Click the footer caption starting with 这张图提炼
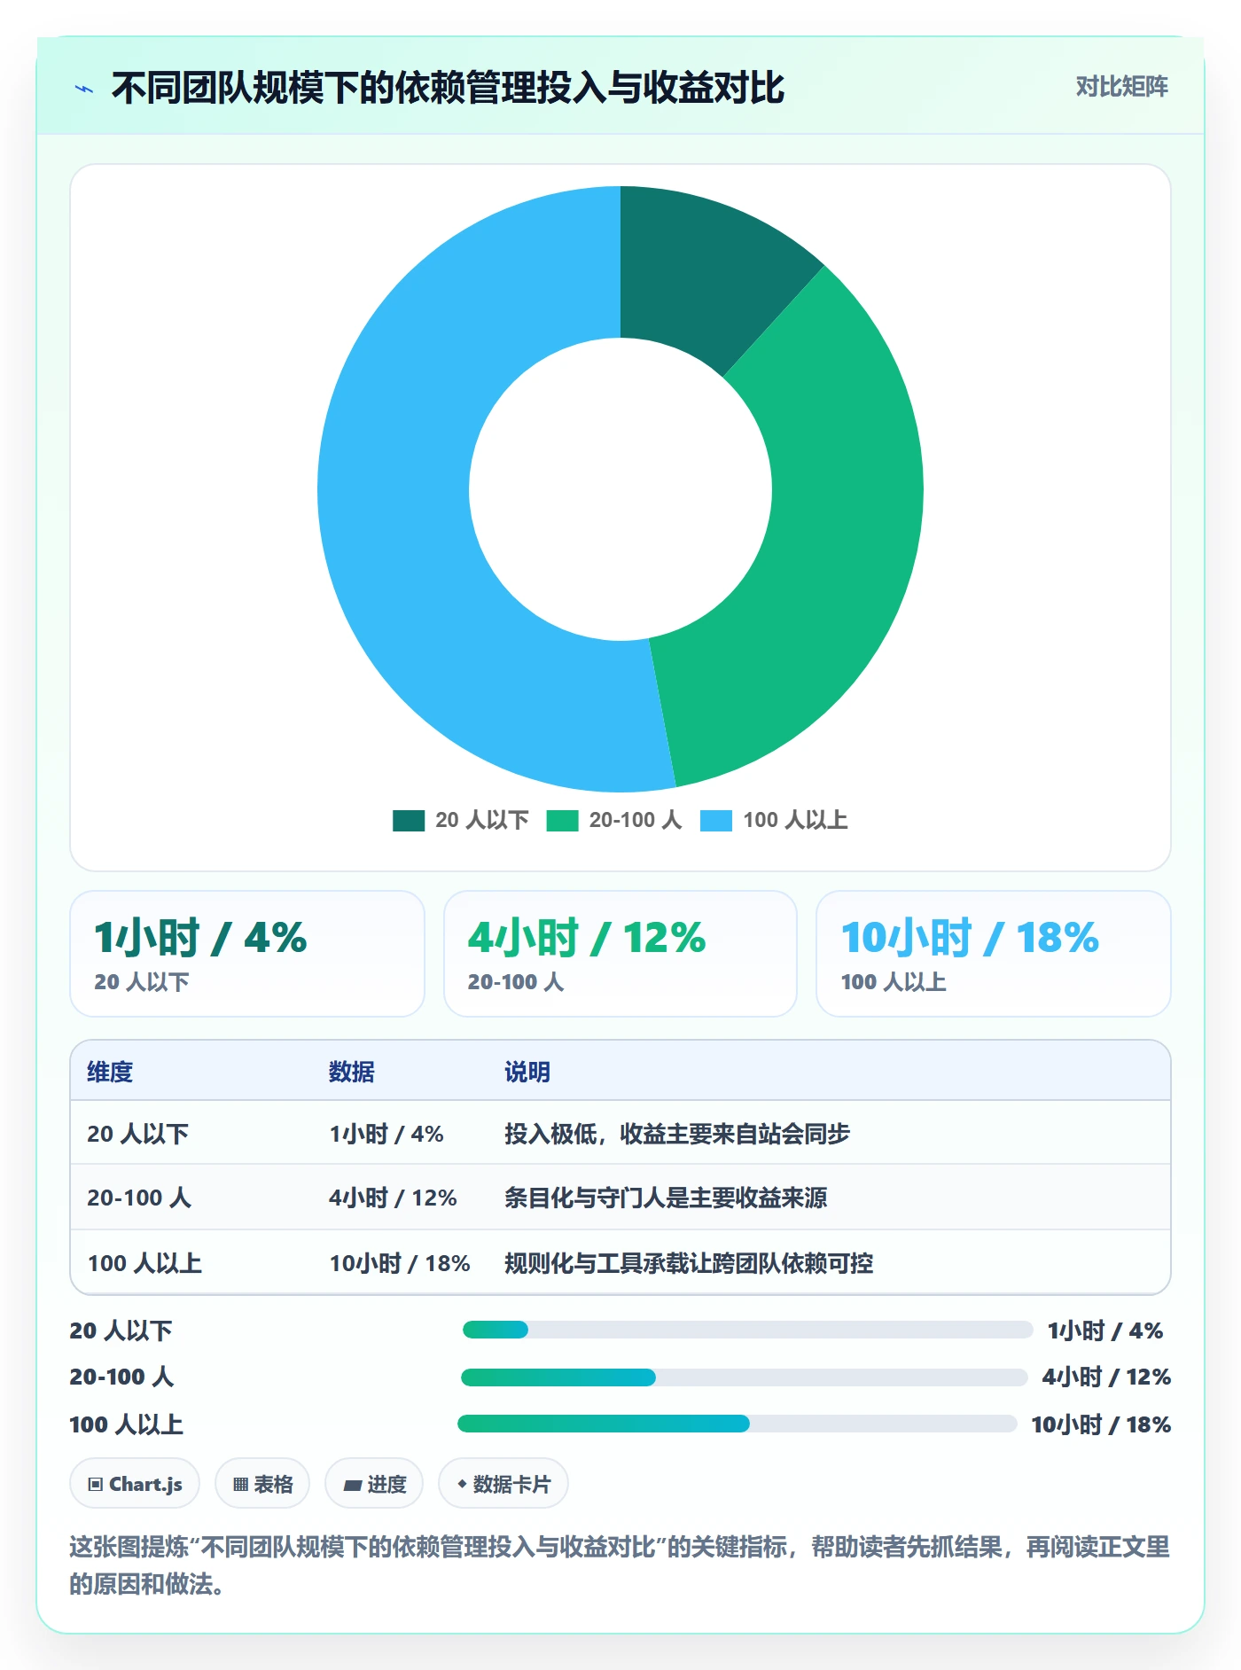Image resolution: width=1241 pixels, height=1670 pixels. click(x=620, y=1565)
